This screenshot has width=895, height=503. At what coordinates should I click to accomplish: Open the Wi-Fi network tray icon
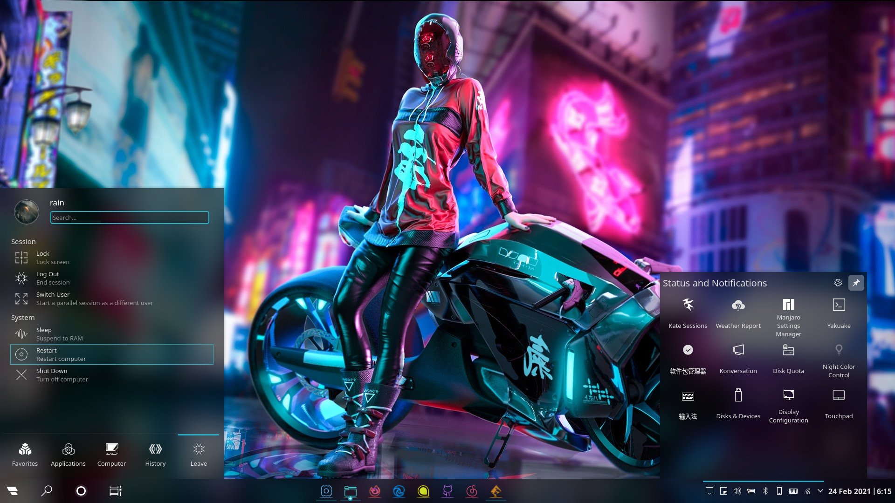pos(807,491)
